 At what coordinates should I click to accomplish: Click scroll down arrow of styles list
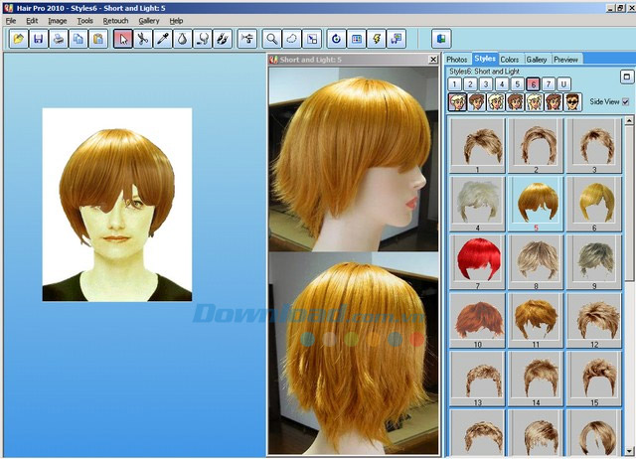[x=629, y=451]
